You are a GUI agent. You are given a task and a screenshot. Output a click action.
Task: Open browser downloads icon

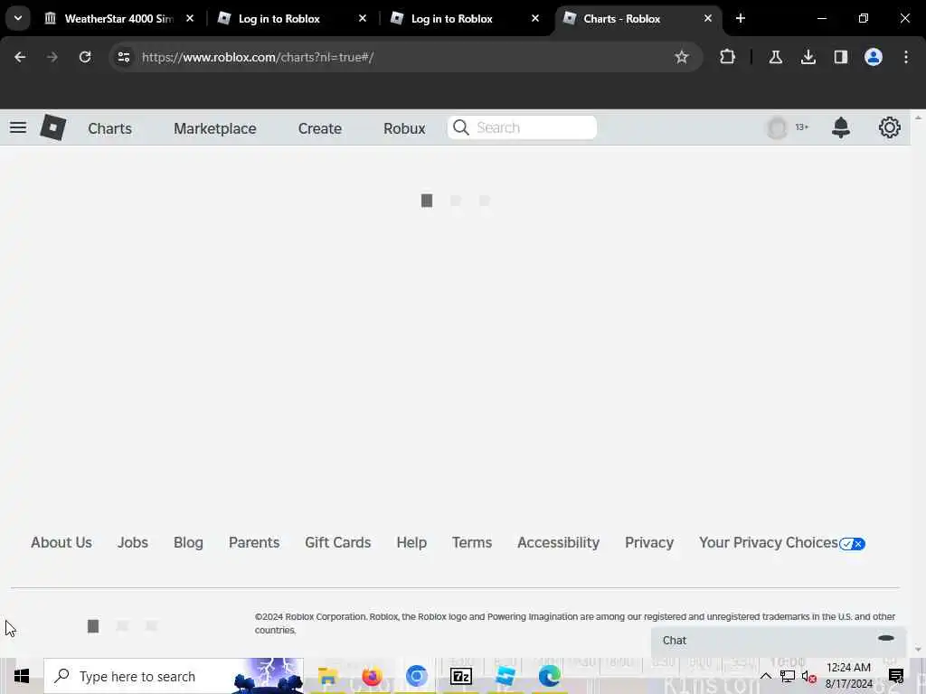pyautogui.click(x=808, y=57)
